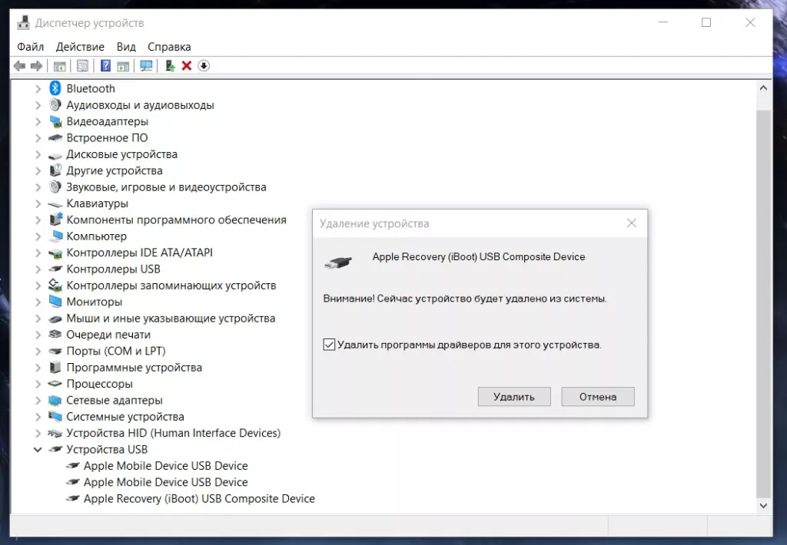Viewport: 787px width, 545px height.
Task: Expand 'Сетевые адаптеры' category
Action: point(38,400)
